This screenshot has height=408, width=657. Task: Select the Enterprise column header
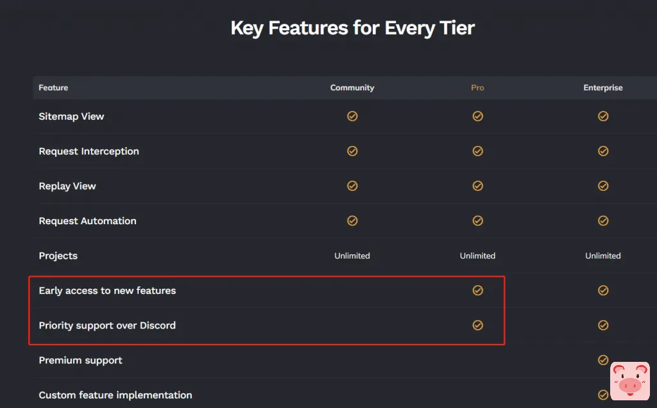click(603, 88)
